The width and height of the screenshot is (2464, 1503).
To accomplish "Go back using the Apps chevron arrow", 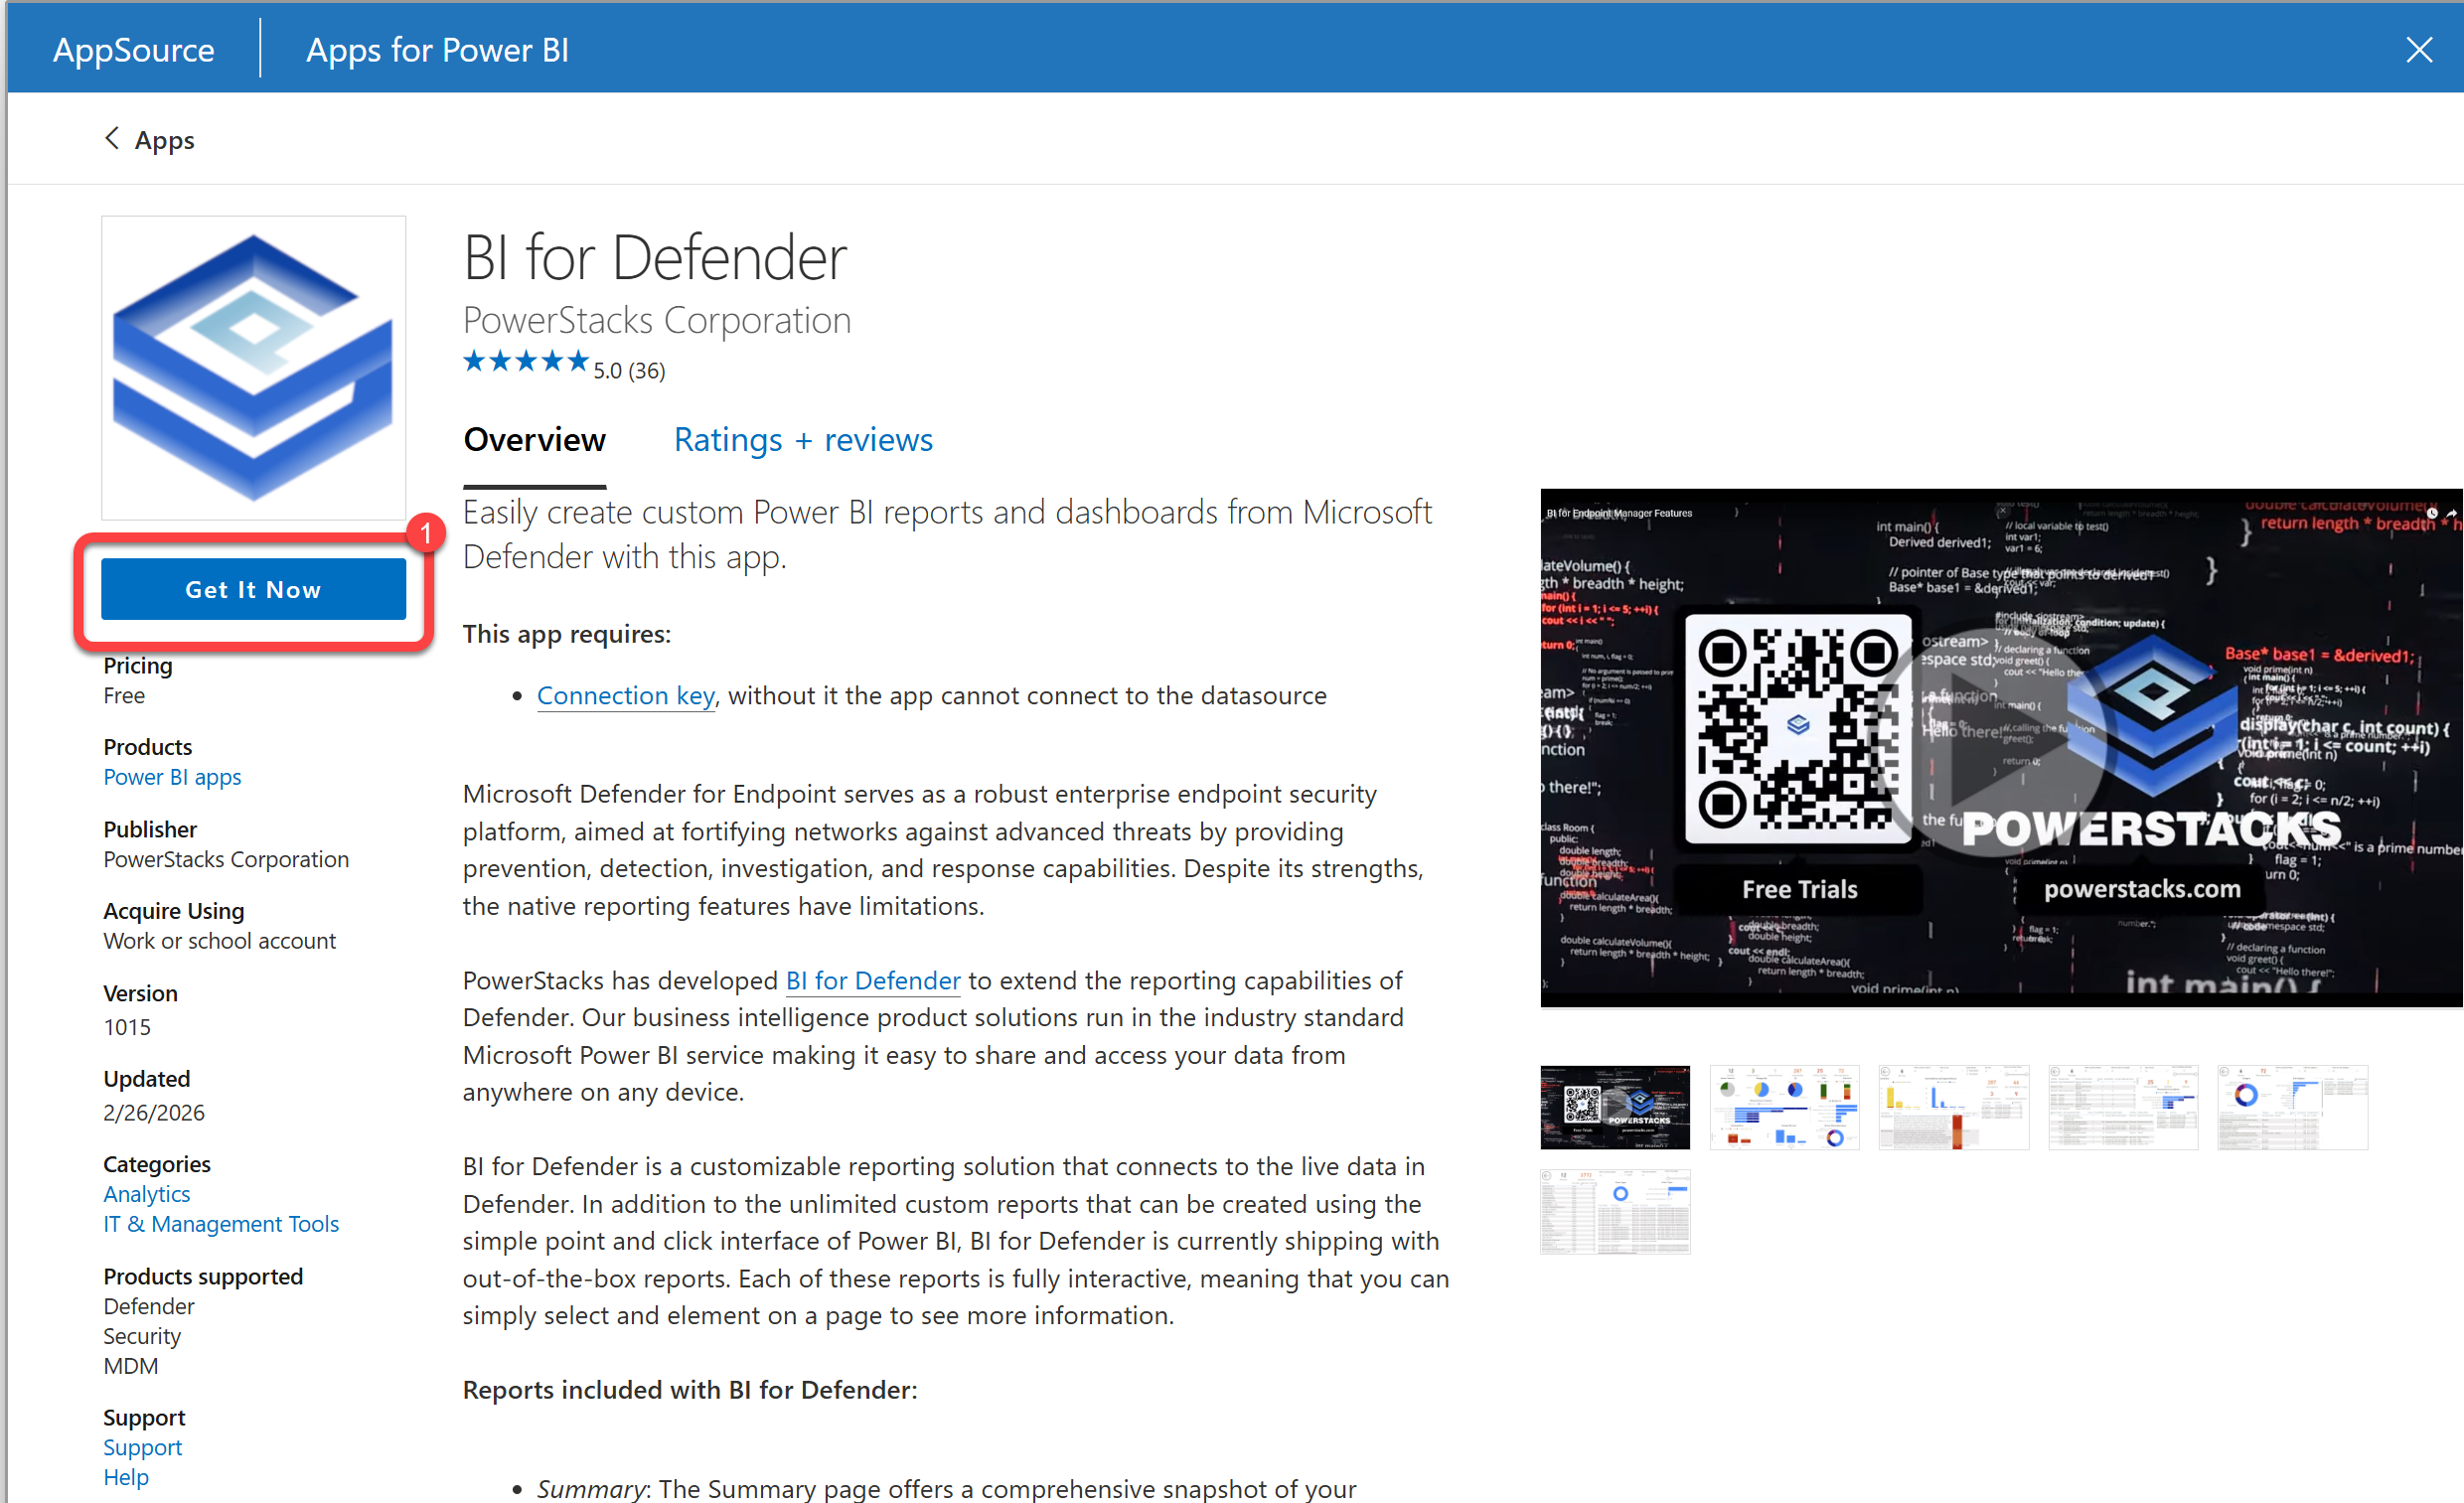I will pos(111,139).
